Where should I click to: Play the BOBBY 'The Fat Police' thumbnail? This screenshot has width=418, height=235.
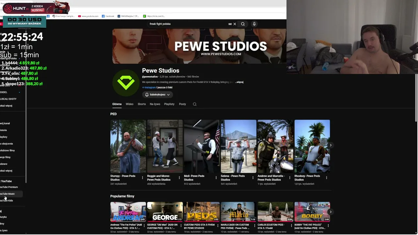pyautogui.click(x=312, y=212)
